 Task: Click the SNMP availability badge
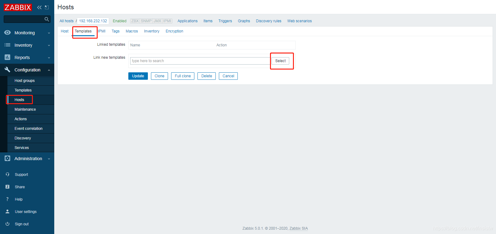click(x=146, y=21)
